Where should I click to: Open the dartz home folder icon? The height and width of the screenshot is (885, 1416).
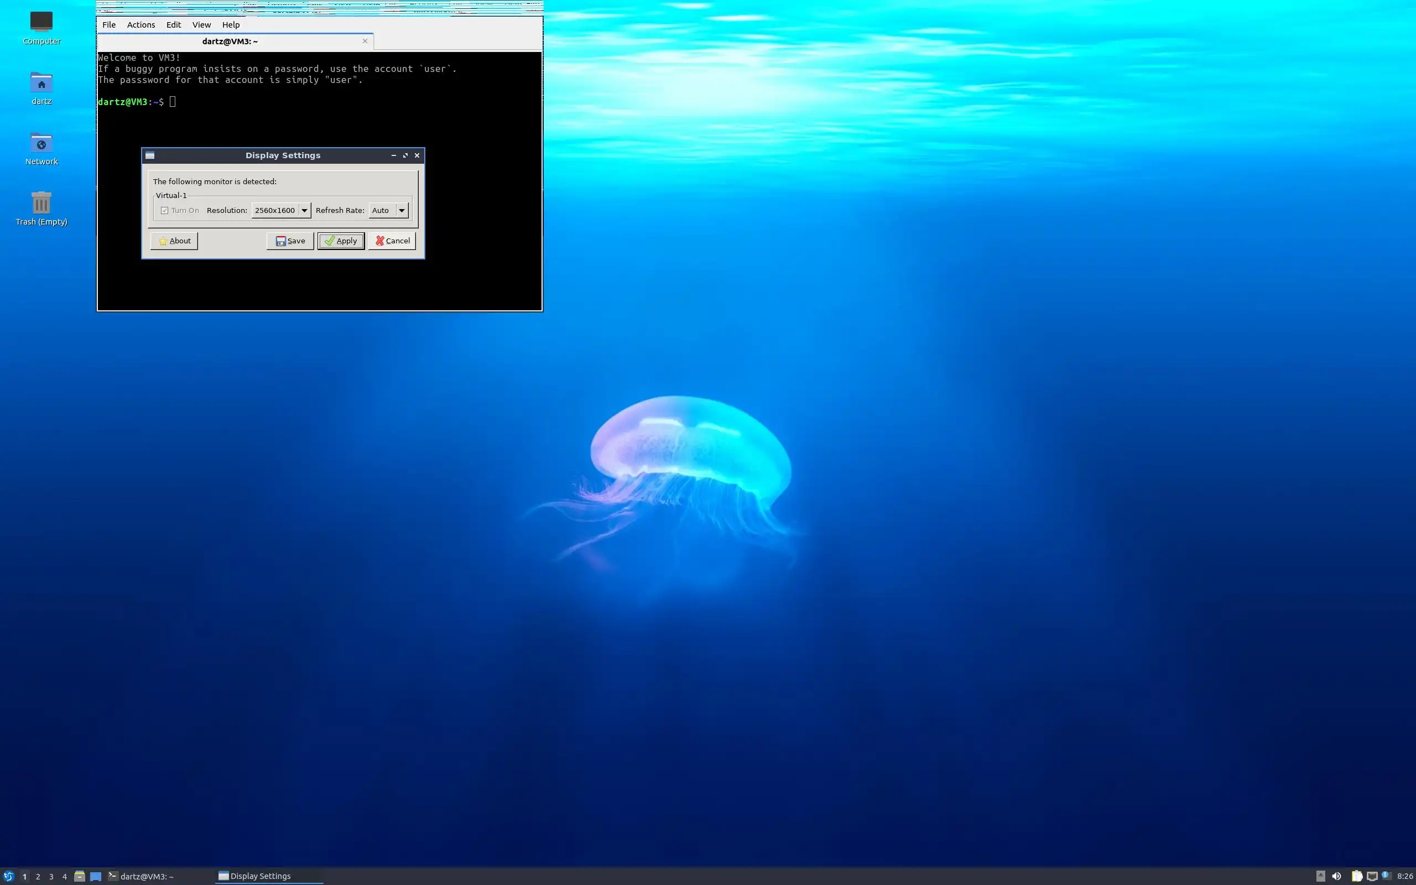point(41,83)
